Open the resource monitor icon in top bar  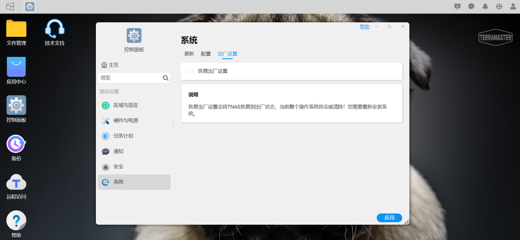(458, 7)
